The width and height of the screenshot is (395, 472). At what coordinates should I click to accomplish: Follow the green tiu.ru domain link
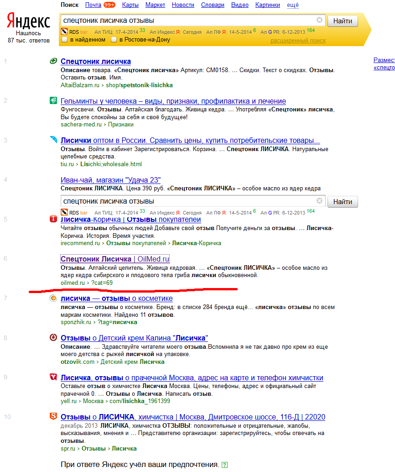[67, 164]
